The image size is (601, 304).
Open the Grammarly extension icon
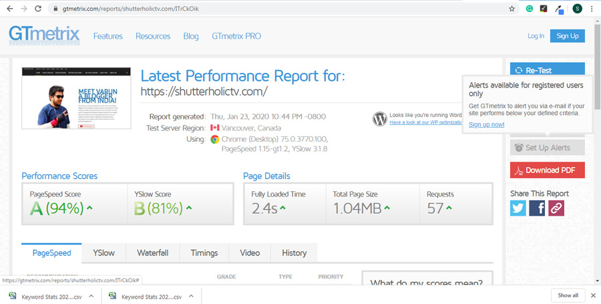tap(529, 9)
